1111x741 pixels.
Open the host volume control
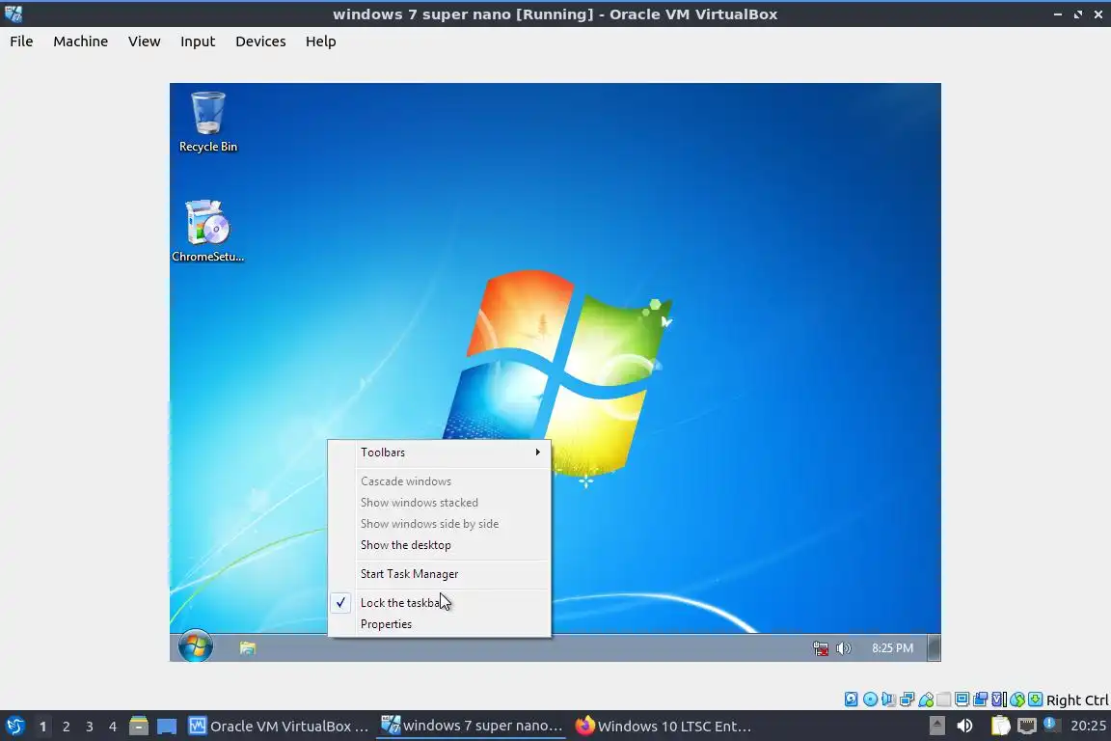(965, 726)
